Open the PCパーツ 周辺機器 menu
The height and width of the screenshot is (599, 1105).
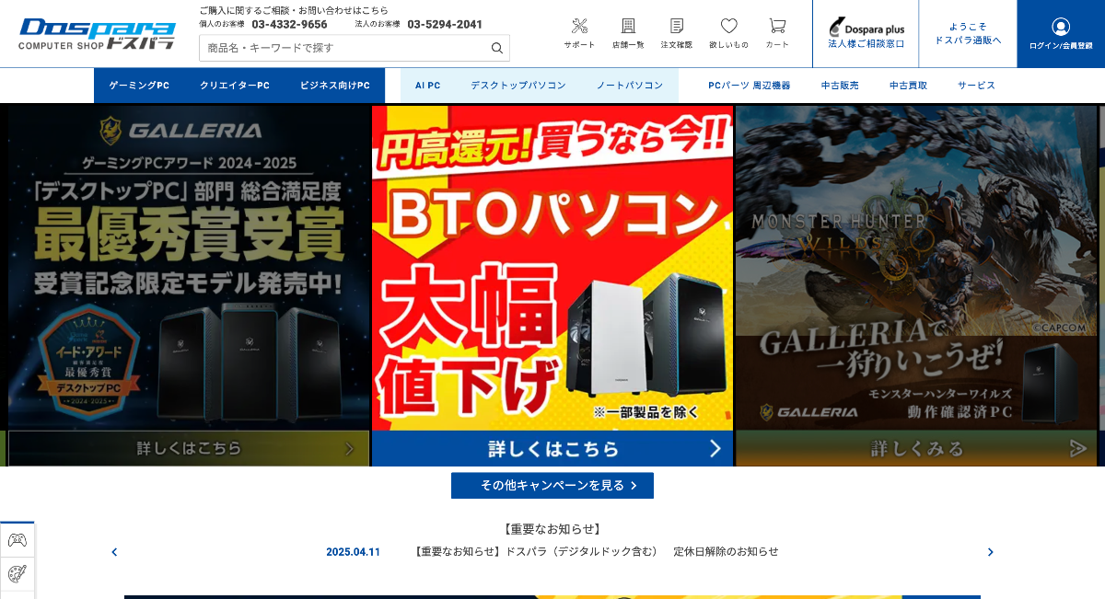[x=750, y=86]
